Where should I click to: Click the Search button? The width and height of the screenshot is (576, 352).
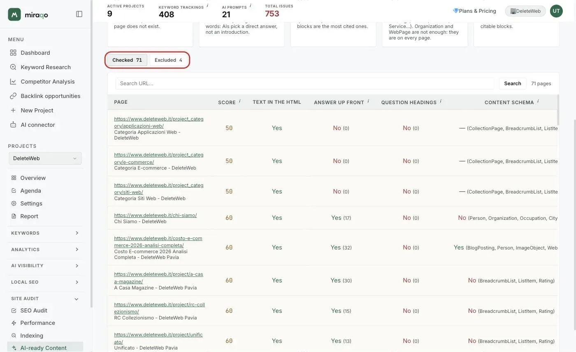[x=513, y=84]
